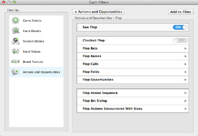This screenshot has height=136, width=198.
Task: Select Session Details label in sidebar
Action: (x=33, y=41)
